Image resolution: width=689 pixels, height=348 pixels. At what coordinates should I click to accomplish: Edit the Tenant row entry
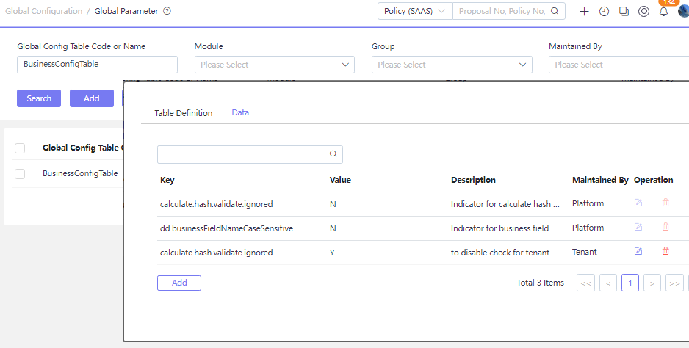[638, 252]
